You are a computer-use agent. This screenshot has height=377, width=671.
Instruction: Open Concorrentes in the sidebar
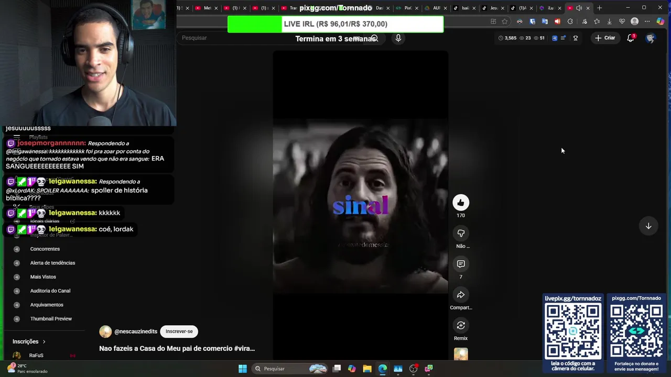45,249
